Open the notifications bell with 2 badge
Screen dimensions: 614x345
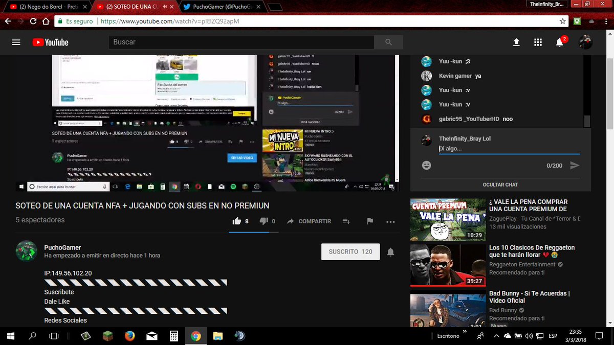point(560,42)
